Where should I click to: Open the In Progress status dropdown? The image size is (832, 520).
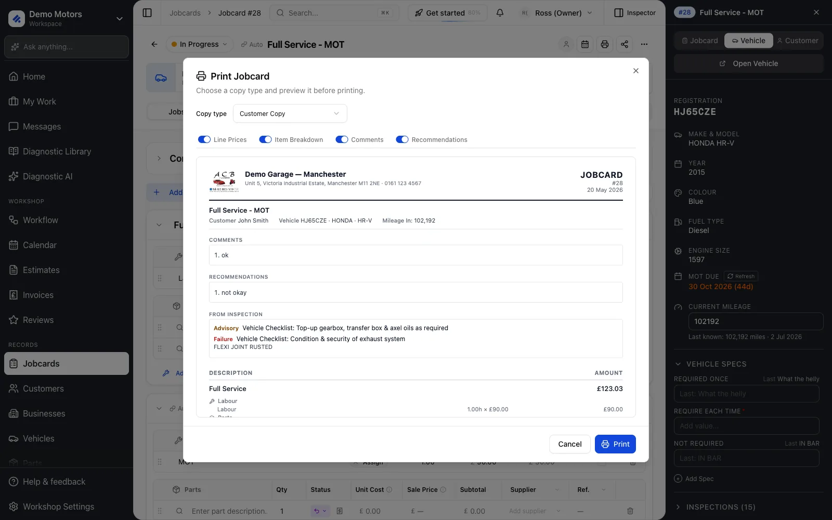pos(199,44)
